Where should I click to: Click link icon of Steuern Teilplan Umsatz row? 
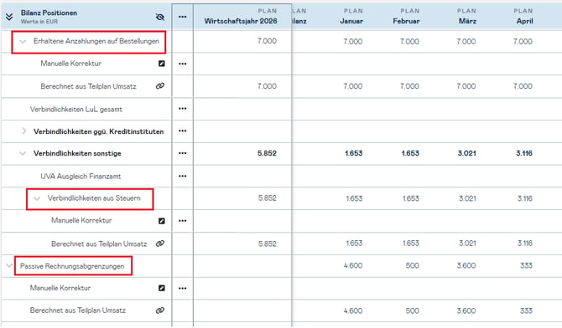[160, 243]
